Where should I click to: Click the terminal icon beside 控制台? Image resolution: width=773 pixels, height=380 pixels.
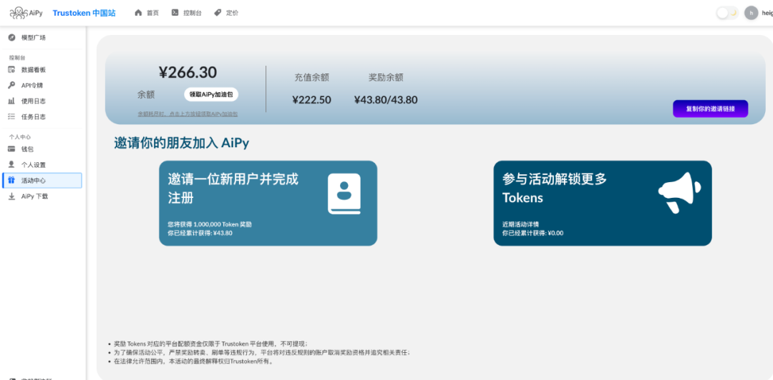click(x=175, y=13)
